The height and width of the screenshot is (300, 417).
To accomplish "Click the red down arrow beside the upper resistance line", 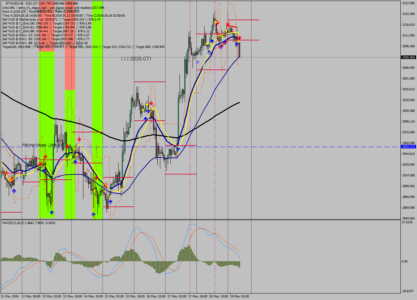I will click(x=239, y=38).
